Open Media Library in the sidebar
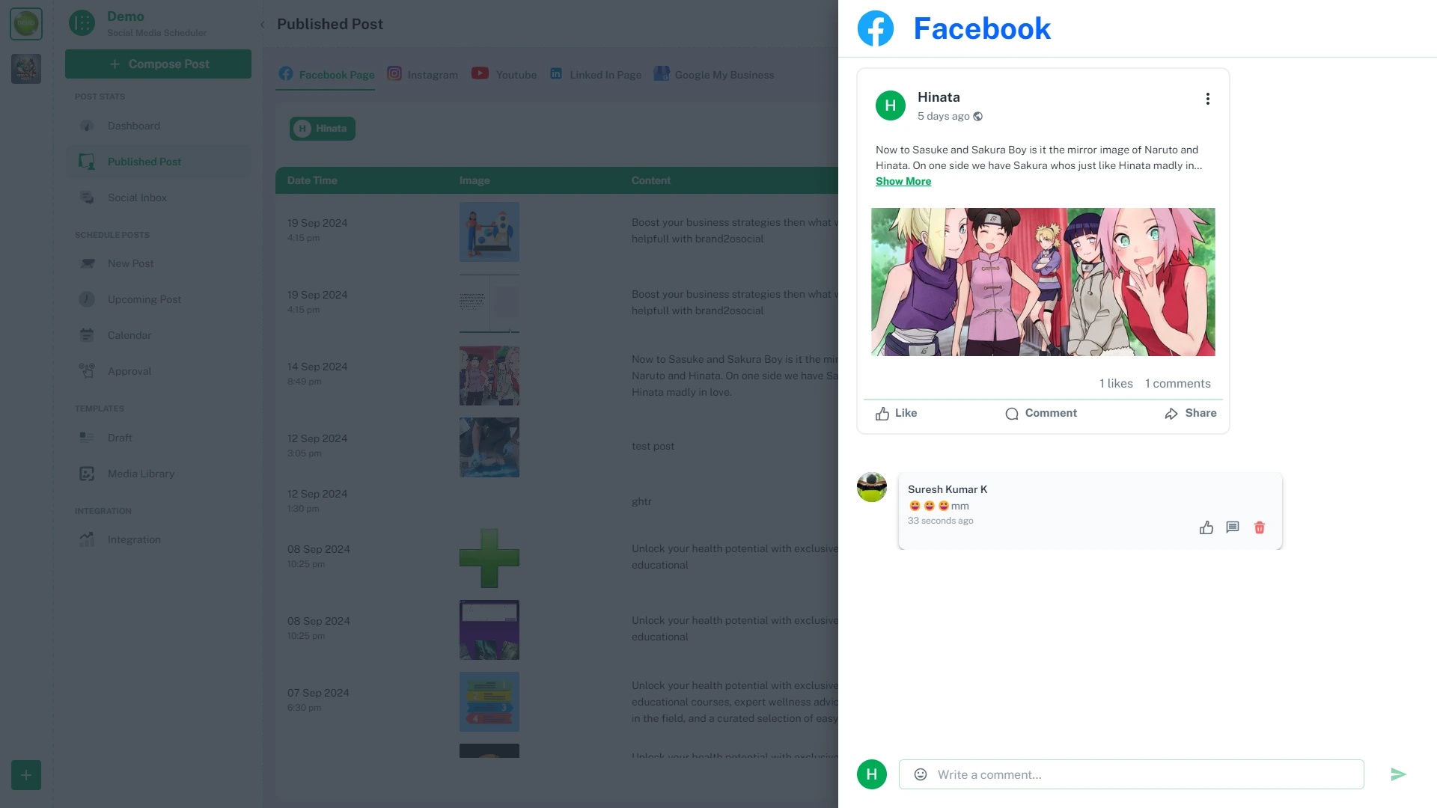The image size is (1437, 808). (x=158, y=474)
